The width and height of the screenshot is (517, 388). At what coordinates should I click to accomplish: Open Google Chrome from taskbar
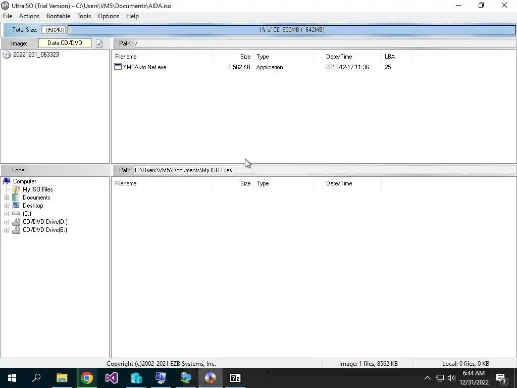click(87, 378)
